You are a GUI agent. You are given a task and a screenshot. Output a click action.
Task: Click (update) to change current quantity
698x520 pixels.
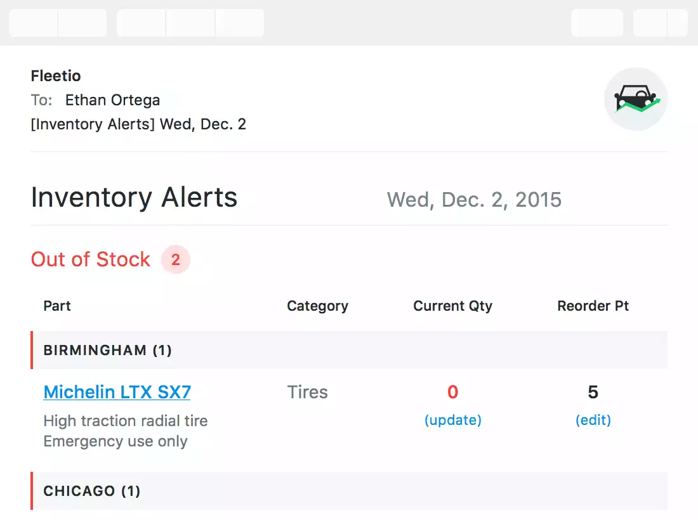[452, 420]
